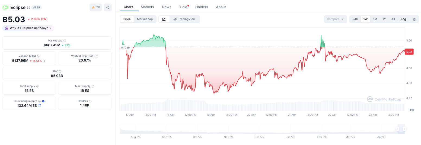
Task: Click the 5.1039 opening price label
Action: coord(125,47)
